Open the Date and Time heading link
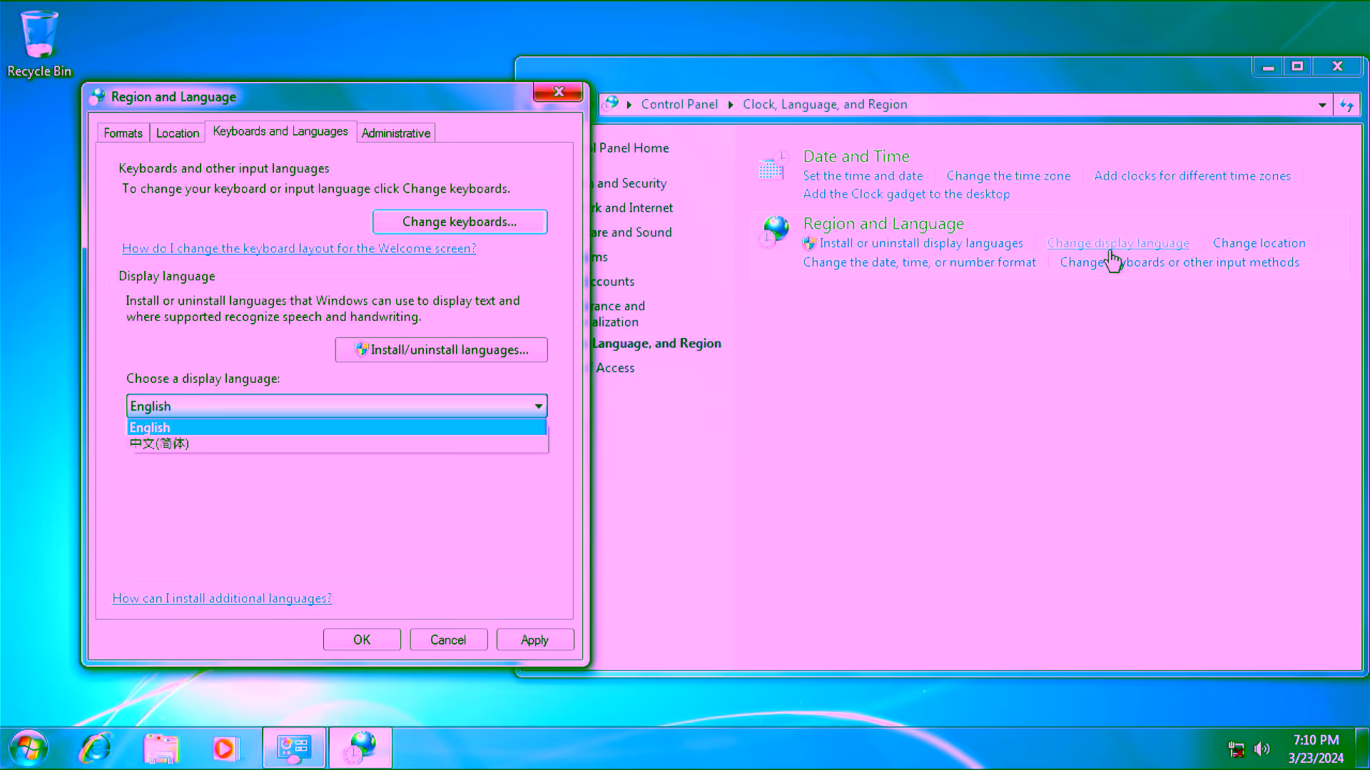1370x770 pixels. [856, 156]
